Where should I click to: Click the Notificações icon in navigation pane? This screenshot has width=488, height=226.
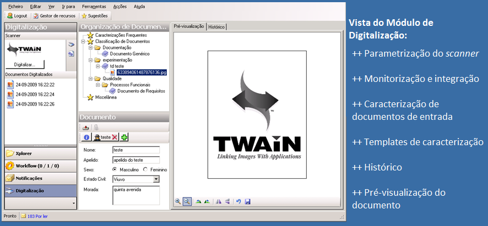tap(10, 178)
